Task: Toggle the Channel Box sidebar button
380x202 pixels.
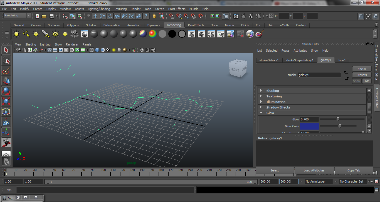Action: tap(377, 62)
